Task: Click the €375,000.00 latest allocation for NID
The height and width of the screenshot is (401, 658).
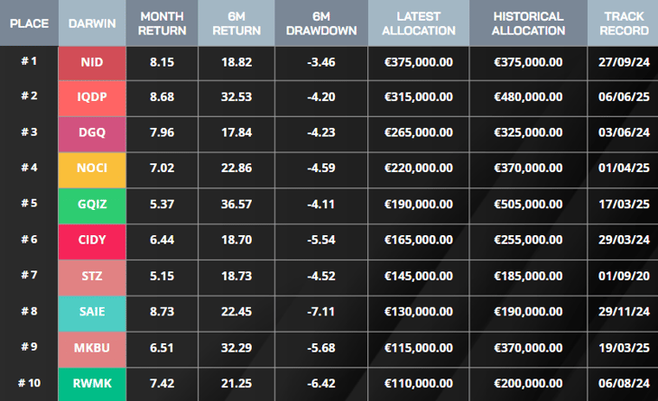Action: pyautogui.click(x=419, y=62)
